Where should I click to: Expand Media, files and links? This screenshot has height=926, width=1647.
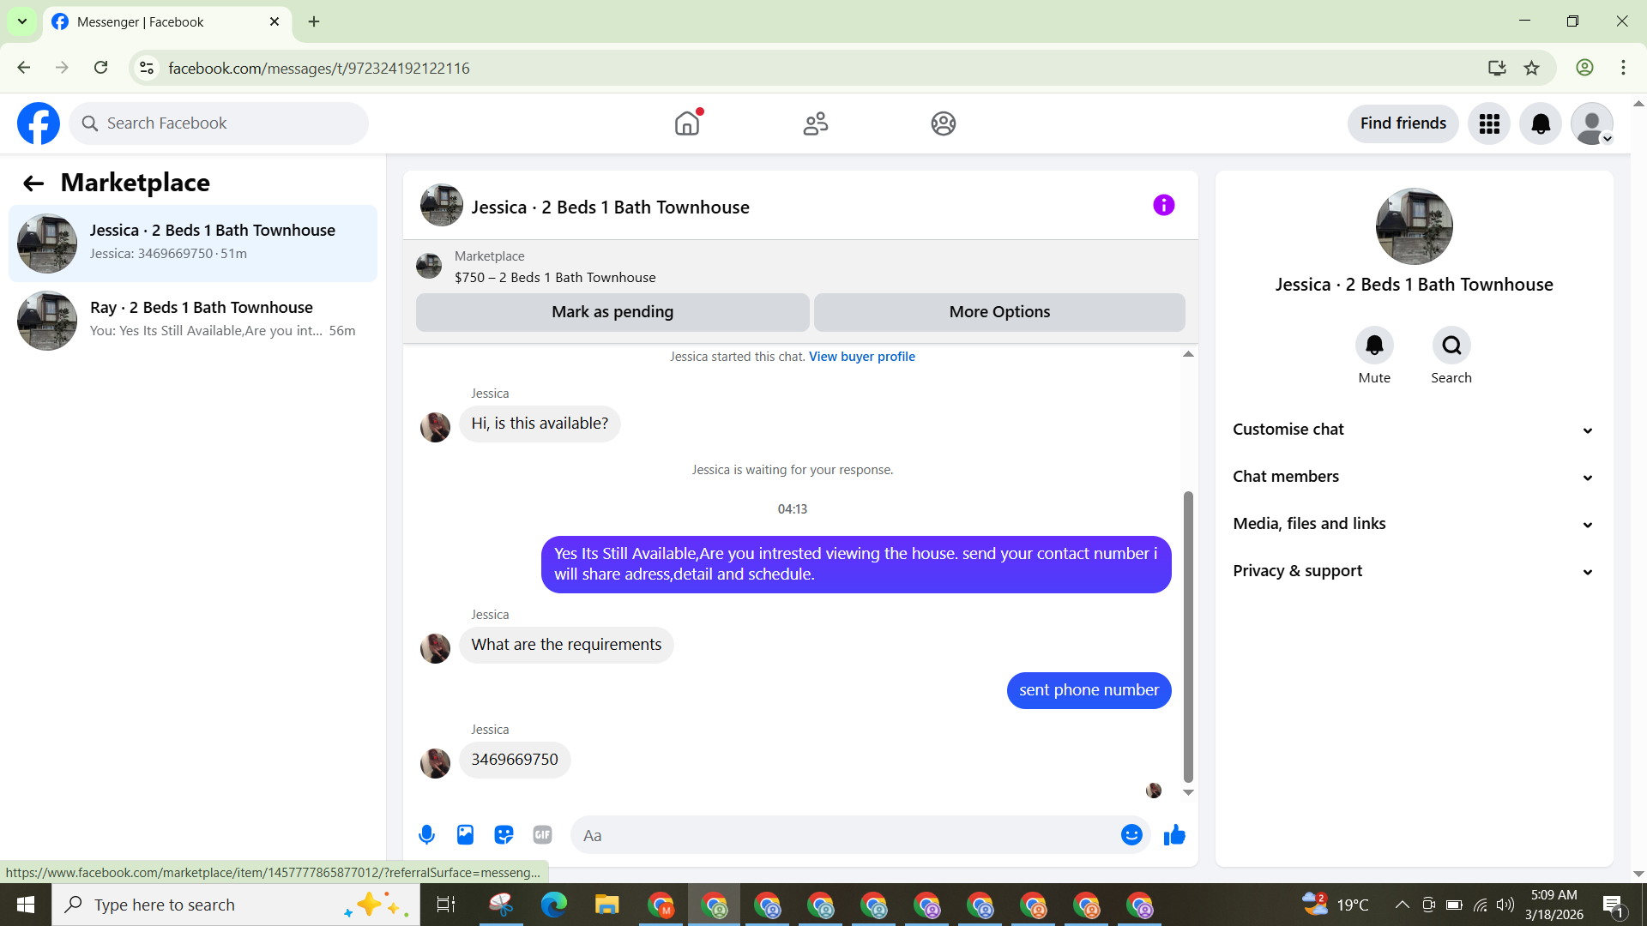(1414, 524)
